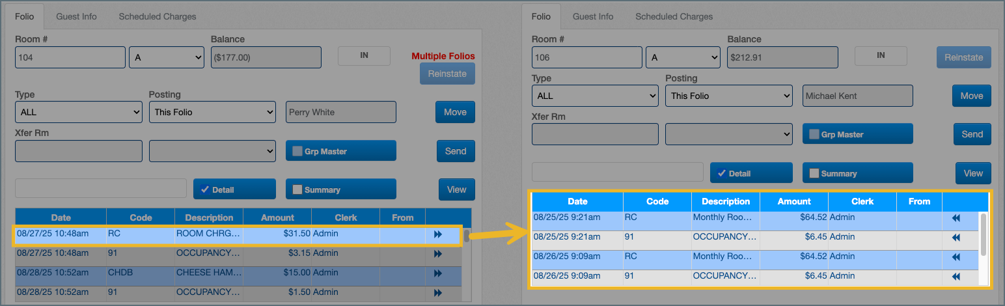1005x306 pixels.
Task: Open Scheduled Charges tab in right panel
Action: [674, 16]
